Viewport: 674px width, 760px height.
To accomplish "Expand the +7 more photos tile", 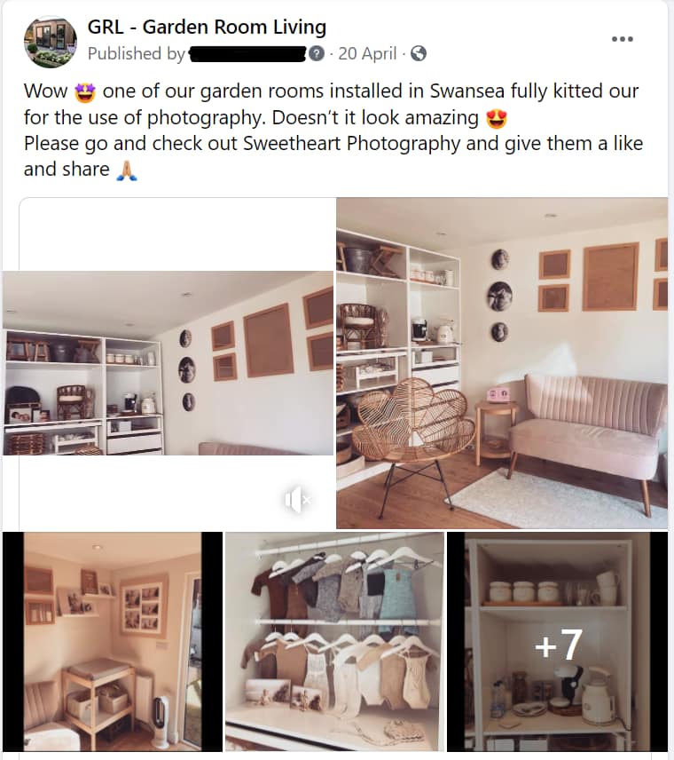I will [x=557, y=642].
